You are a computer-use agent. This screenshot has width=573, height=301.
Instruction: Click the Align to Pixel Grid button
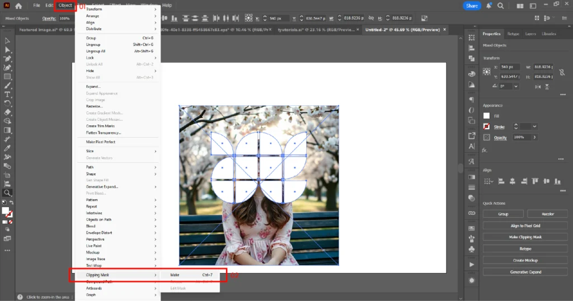525,226
